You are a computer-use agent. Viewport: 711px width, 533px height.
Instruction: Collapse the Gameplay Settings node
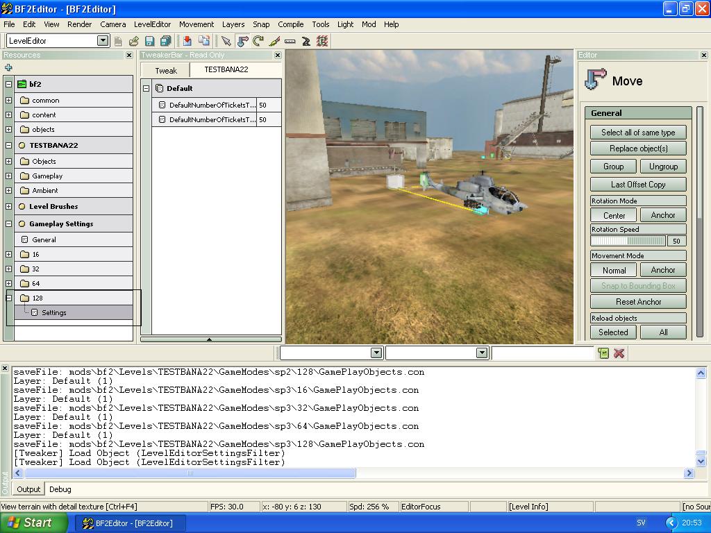(8, 223)
